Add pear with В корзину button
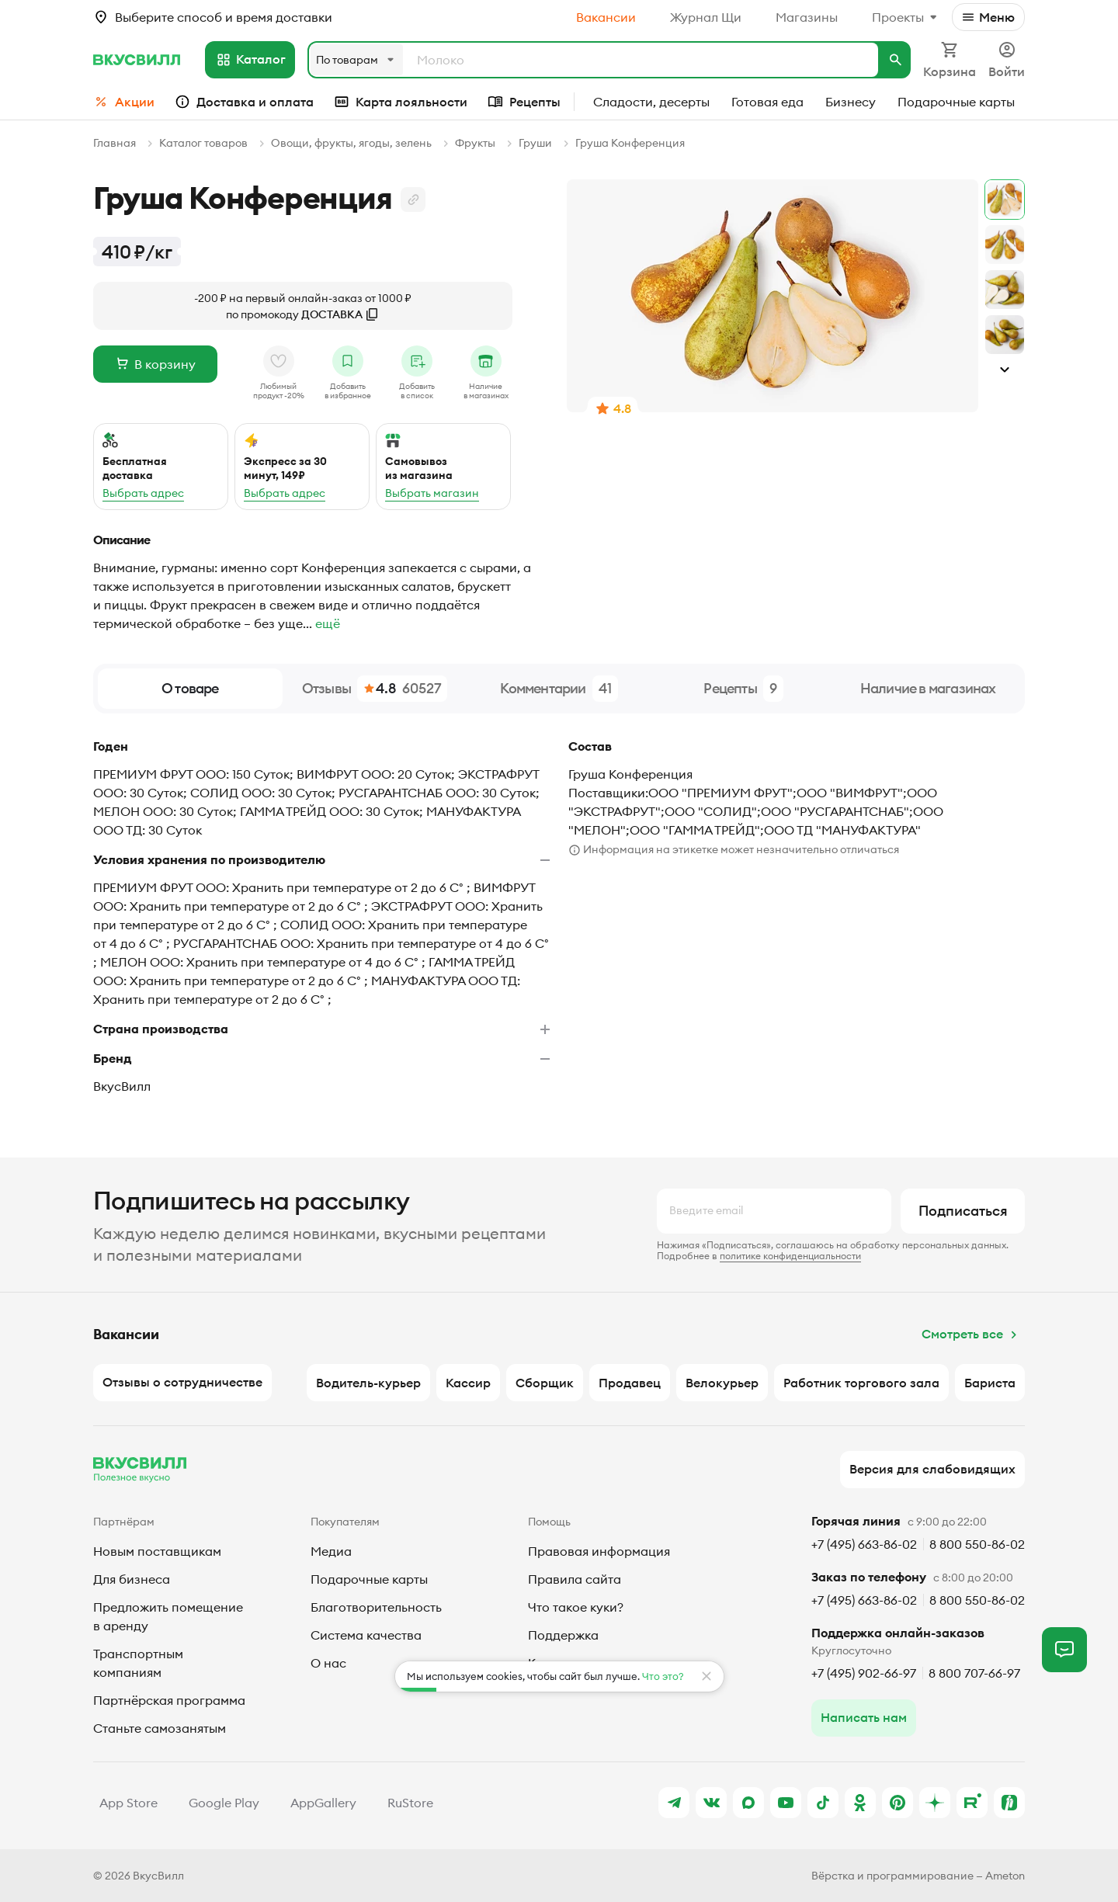Viewport: 1118px width, 1902px height. click(x=155, y=364)
